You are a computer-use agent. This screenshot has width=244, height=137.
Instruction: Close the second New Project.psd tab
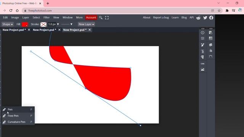[59, 30]
